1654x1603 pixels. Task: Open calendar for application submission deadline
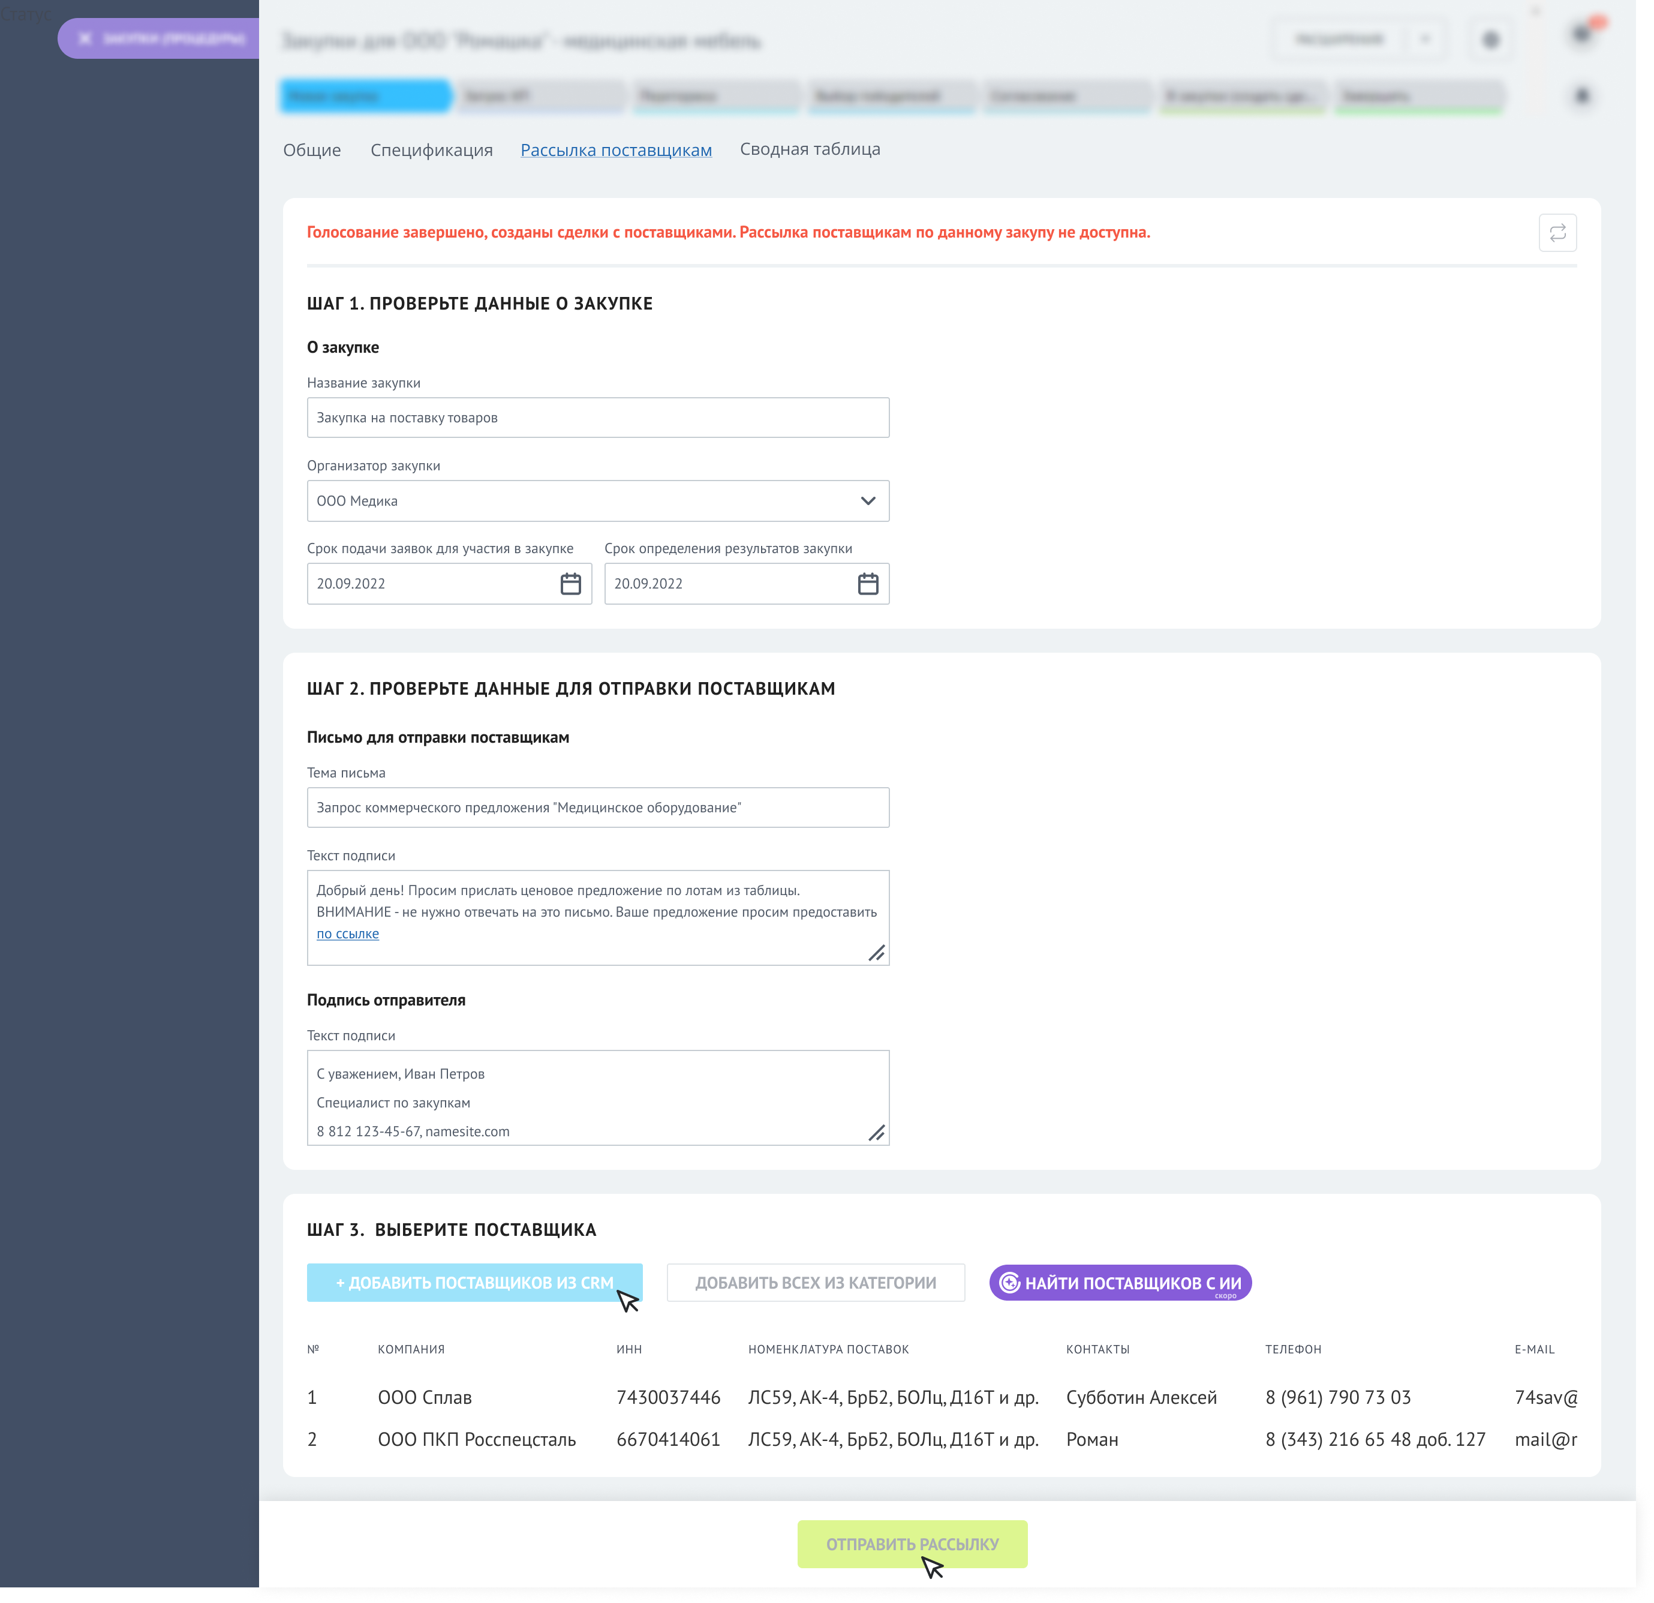570,584
